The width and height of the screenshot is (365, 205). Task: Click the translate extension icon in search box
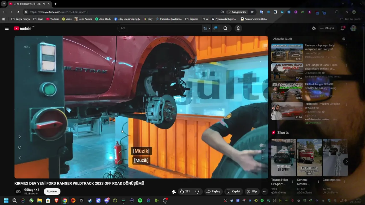pyautogui.click(x=205, y=28)
